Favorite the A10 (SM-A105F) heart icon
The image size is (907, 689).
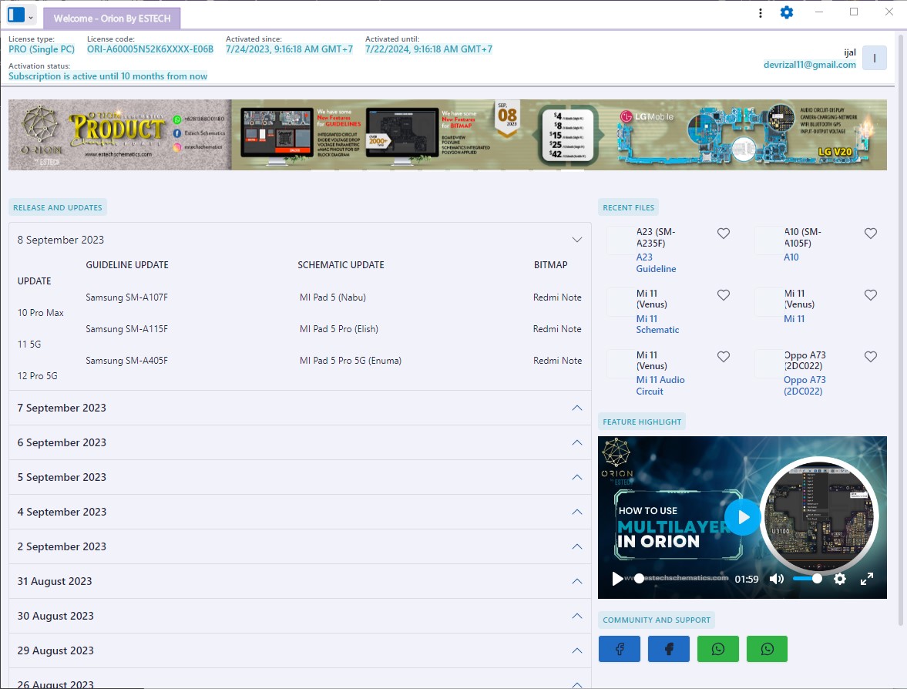pyautogui.click(x=871, y=234)
